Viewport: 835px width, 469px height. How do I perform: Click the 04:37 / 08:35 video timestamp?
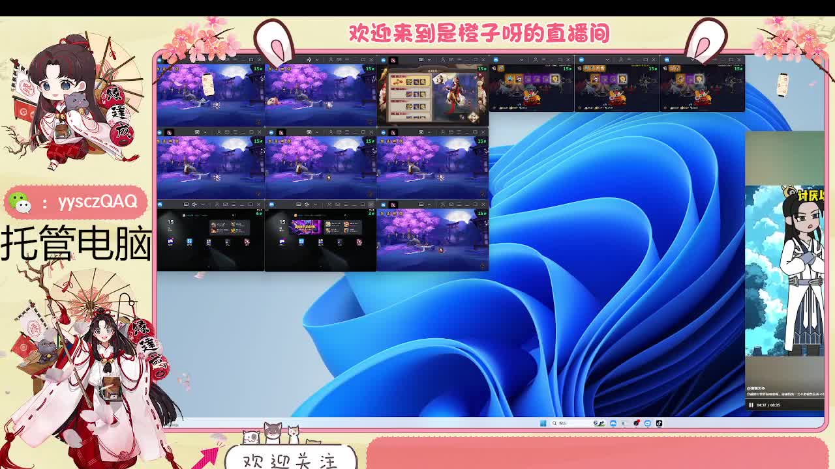(768, 405)
